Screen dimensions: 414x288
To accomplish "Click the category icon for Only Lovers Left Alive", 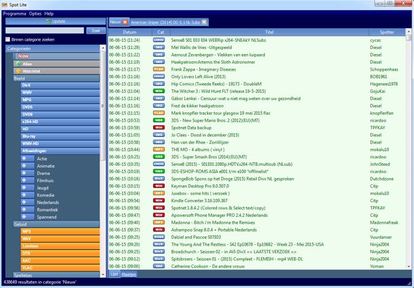I will click(x=158, y=77).
